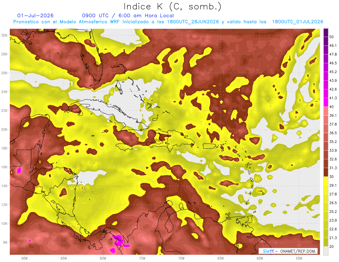Select valid-until time "1800UTC_01JUL2026"
Screen dimensions: 339x262
297,22
